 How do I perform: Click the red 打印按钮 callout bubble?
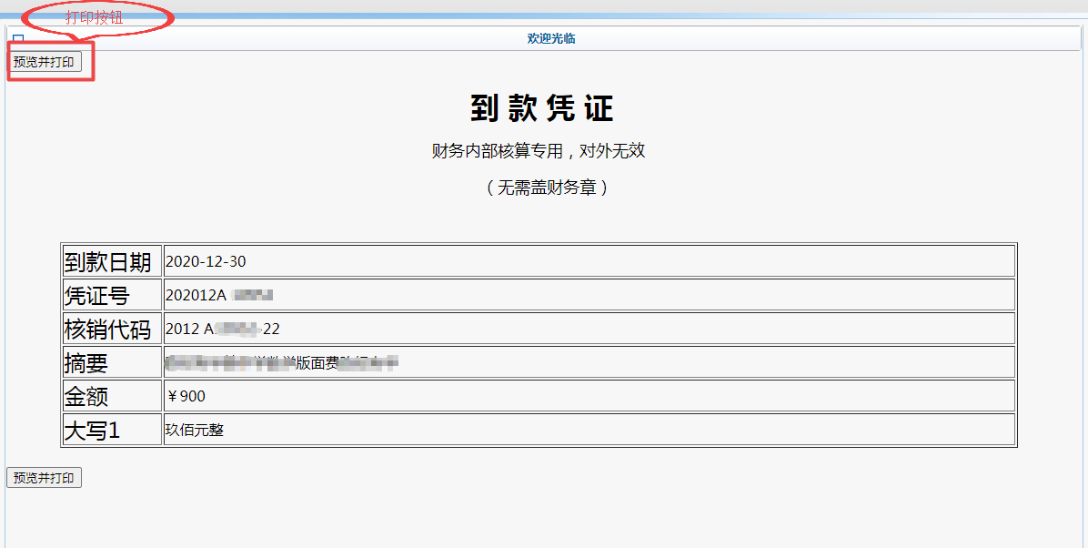[x=96, y=17]
